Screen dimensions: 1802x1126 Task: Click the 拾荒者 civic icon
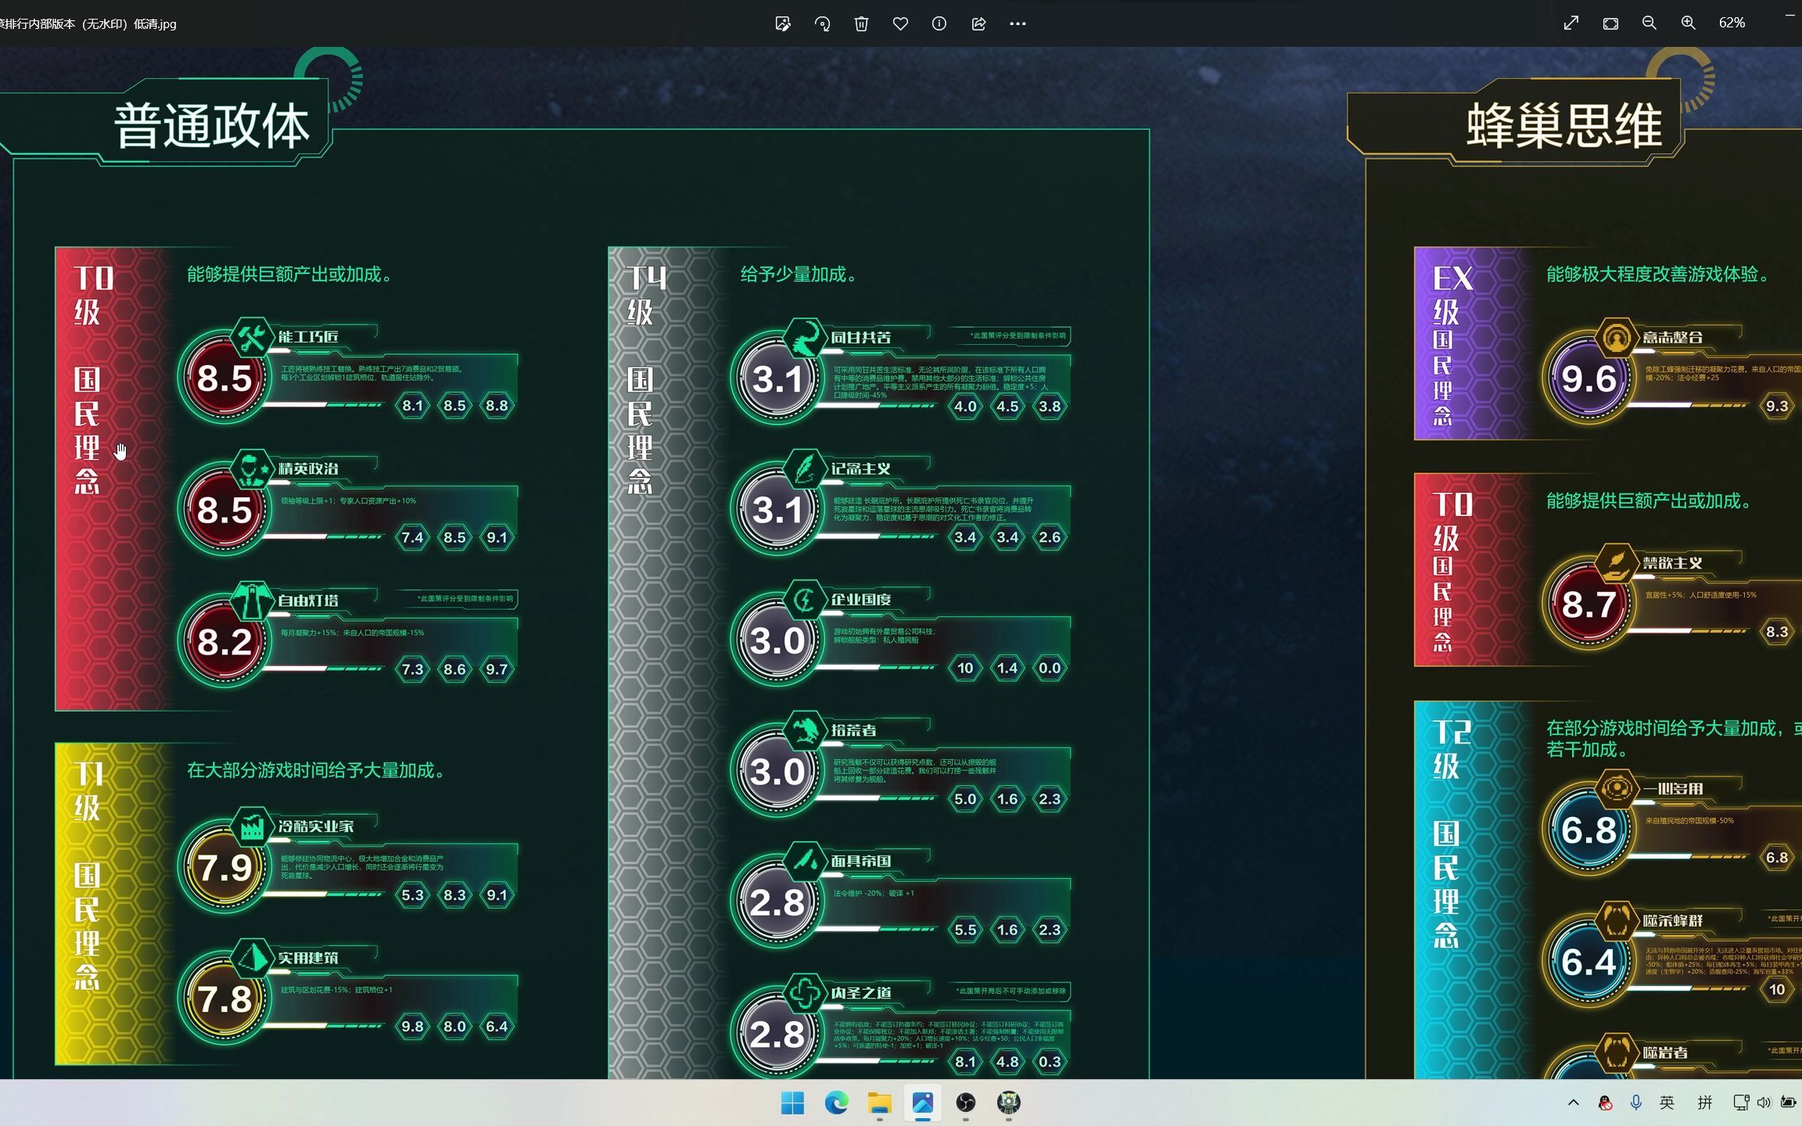[x=805, y=730]
